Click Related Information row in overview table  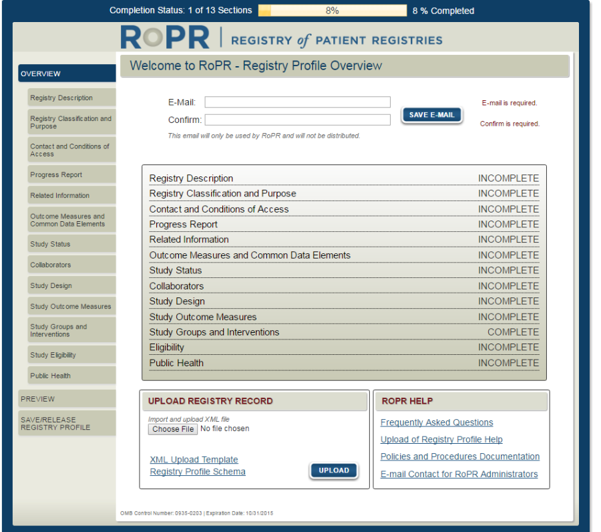pos(344,239)
